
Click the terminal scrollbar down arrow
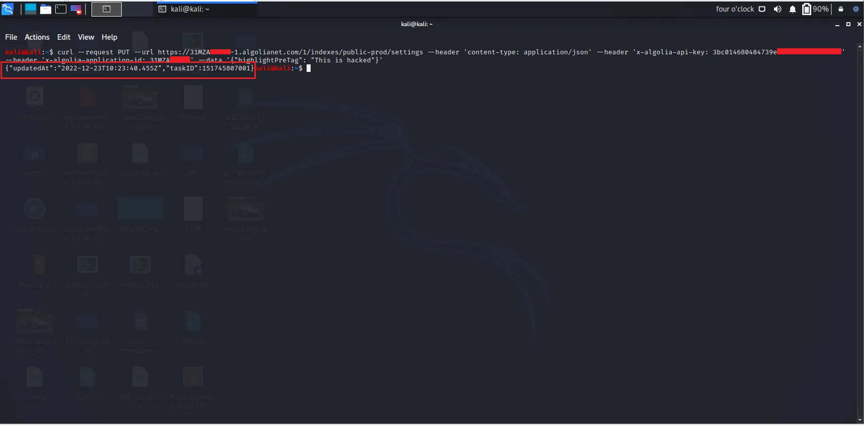[860, 420]
